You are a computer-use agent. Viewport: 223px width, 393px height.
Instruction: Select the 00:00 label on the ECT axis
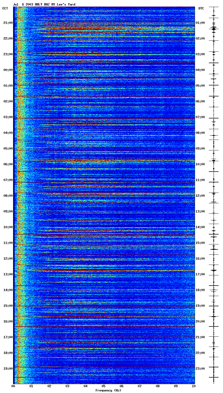click(x=8, y=70)
